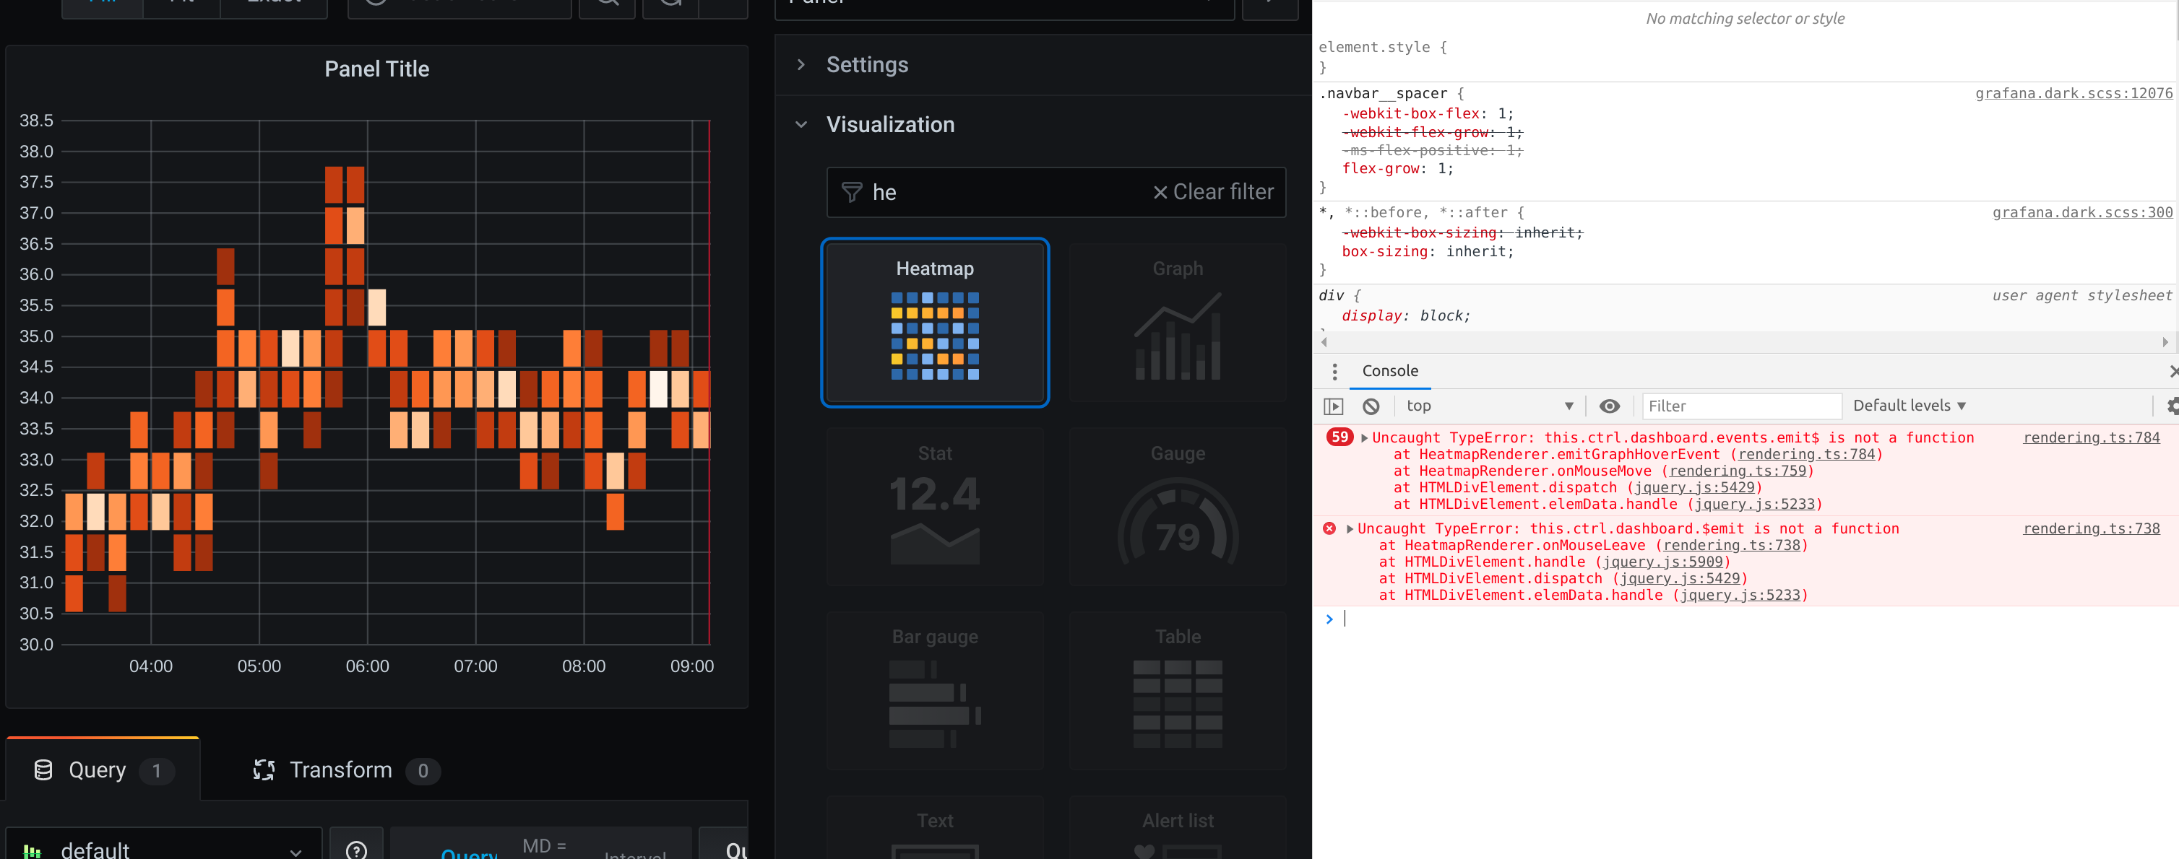
Task: Open the 'top' frame context dropdown
Action: [1489, 406]
